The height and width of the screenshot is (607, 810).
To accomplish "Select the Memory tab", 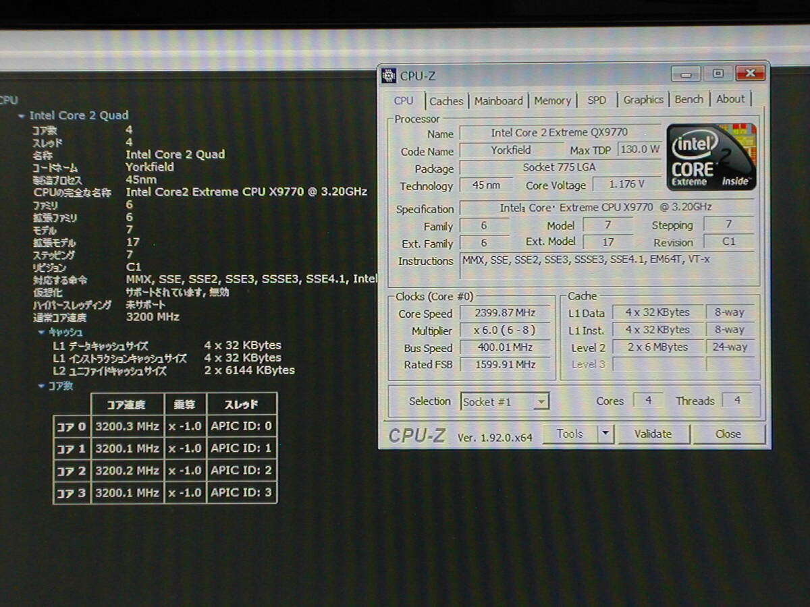I will click(552, 100).
